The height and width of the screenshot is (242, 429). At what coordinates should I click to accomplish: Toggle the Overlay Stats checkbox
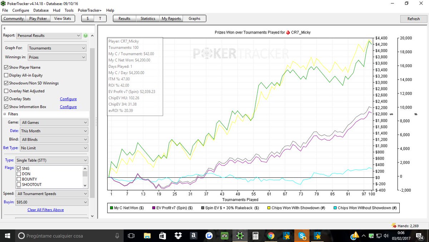point(6,99)
